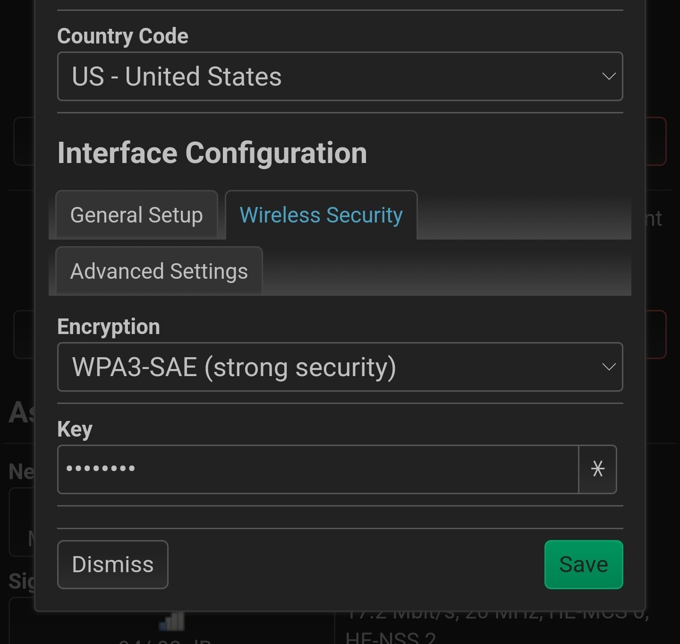The image size is (680, 644).
Task: Click the Encryption field chevron arrow
Action: tap(609, 367)
